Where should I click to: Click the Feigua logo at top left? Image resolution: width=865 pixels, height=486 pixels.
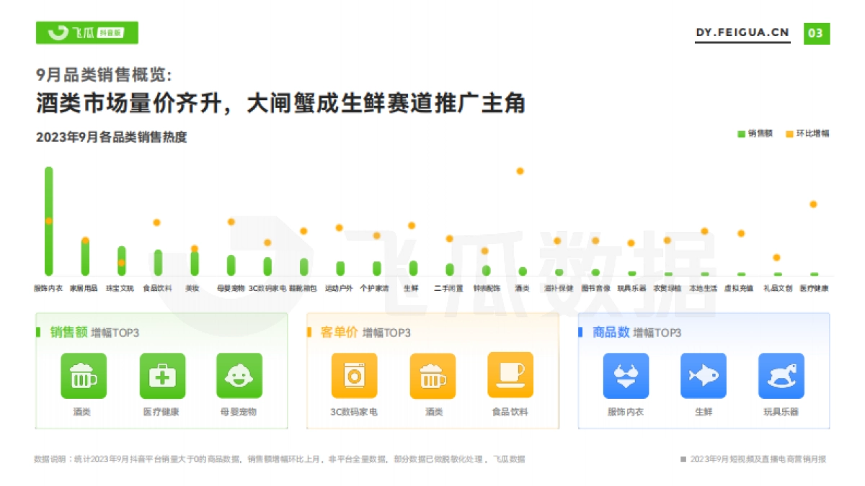click(86, 32)
